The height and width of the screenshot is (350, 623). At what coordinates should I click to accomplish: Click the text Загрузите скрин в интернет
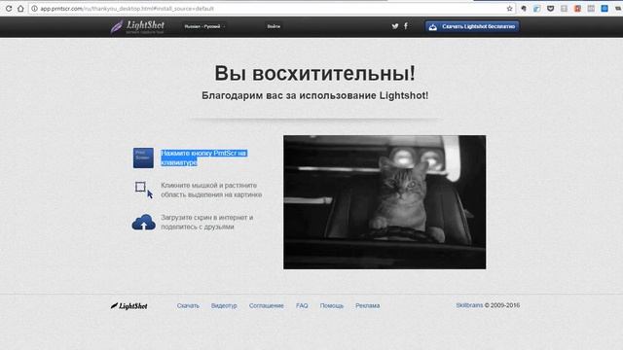(x=207, y=223)
